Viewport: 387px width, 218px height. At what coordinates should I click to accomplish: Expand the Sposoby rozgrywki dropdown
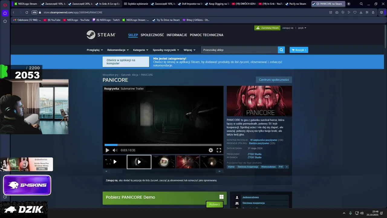click(166, 50)
